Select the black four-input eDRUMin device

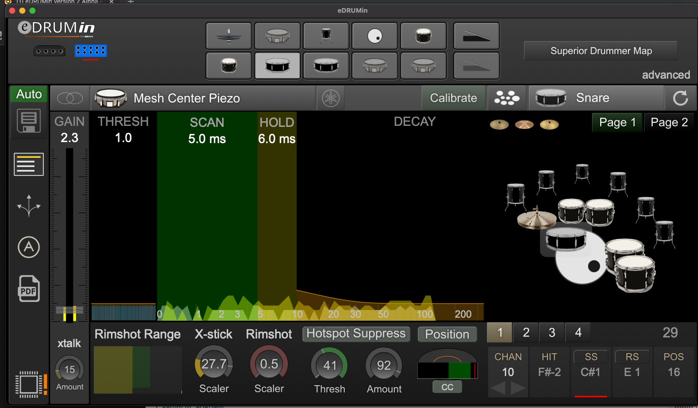(x=50, y=51)
